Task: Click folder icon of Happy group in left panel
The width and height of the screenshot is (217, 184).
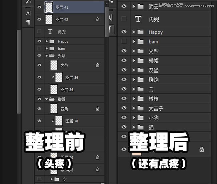Action: coord(52,41)
